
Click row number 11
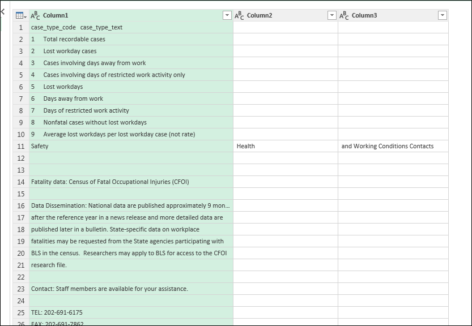(x=21, y=146)
